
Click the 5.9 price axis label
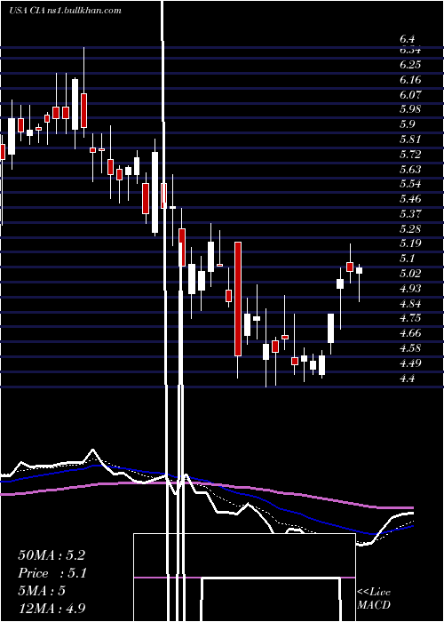[x=407, y=124]
